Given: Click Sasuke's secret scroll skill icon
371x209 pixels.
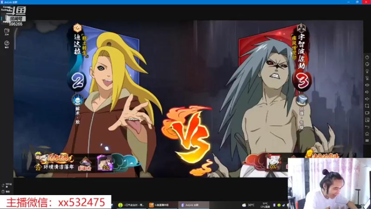Looking at the screenshot, I should pos(302,100).
